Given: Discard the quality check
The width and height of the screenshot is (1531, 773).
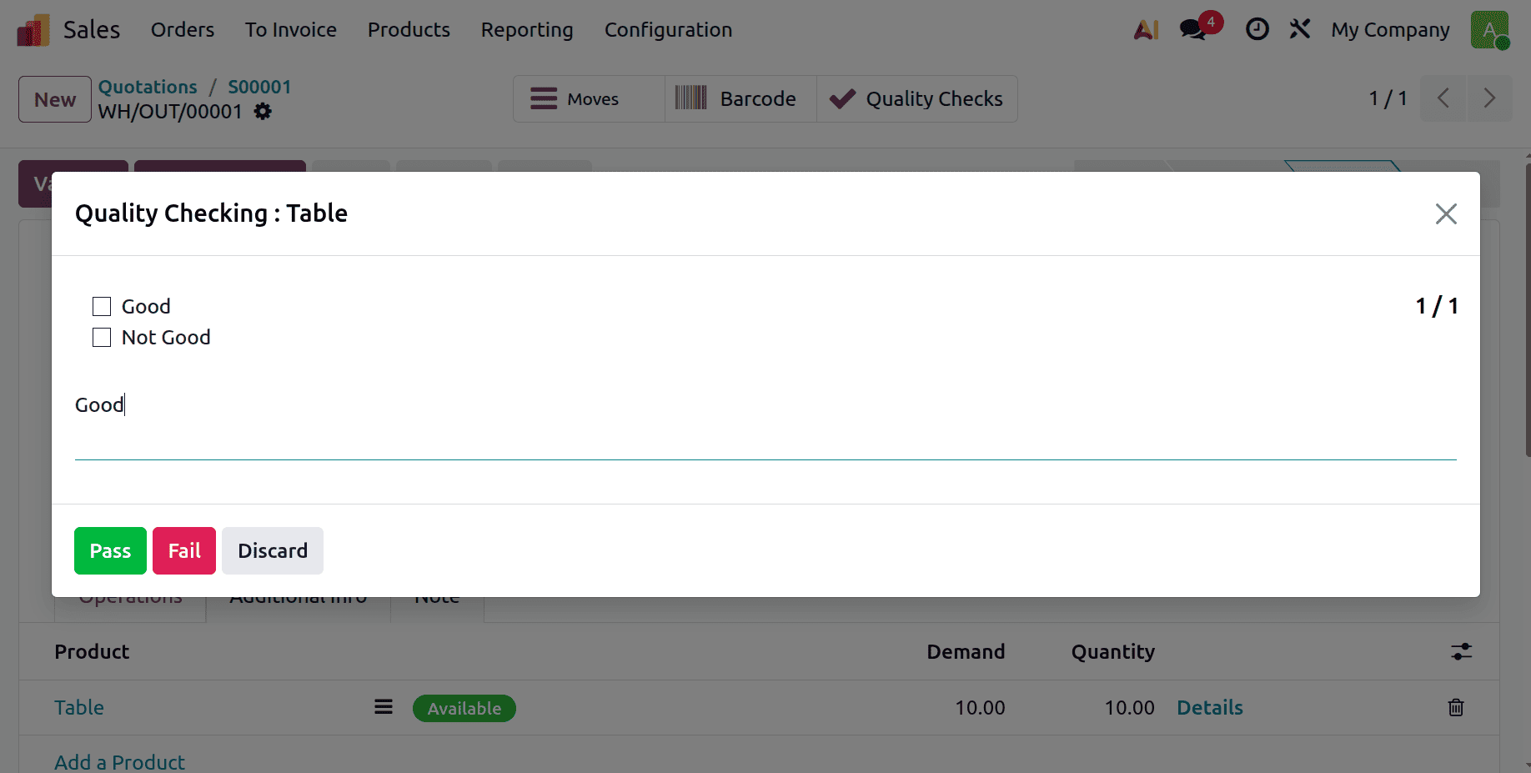Looking at the screenshot, I should 273,551.
